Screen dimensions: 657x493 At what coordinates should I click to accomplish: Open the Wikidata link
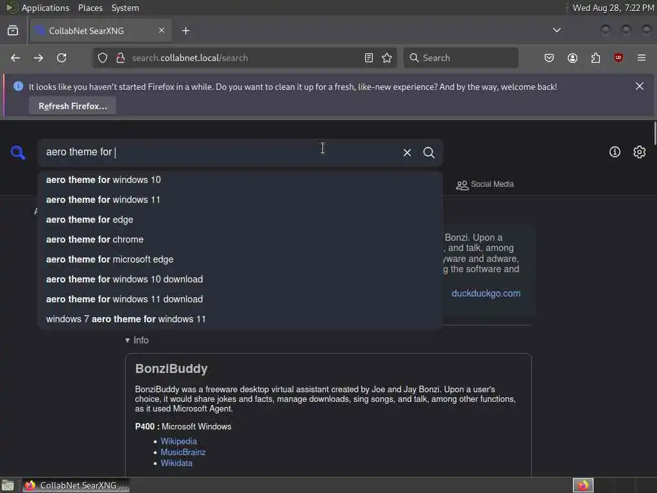[x=176, y=463]
